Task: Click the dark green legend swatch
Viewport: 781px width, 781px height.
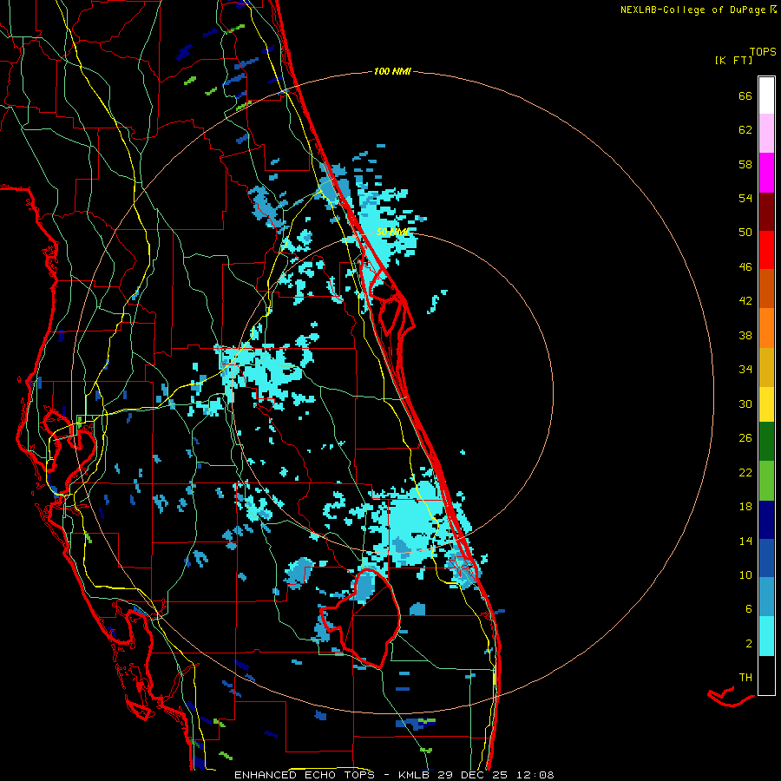Action: (x=766, y=442)
